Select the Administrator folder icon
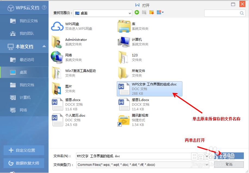 (57, 42)
